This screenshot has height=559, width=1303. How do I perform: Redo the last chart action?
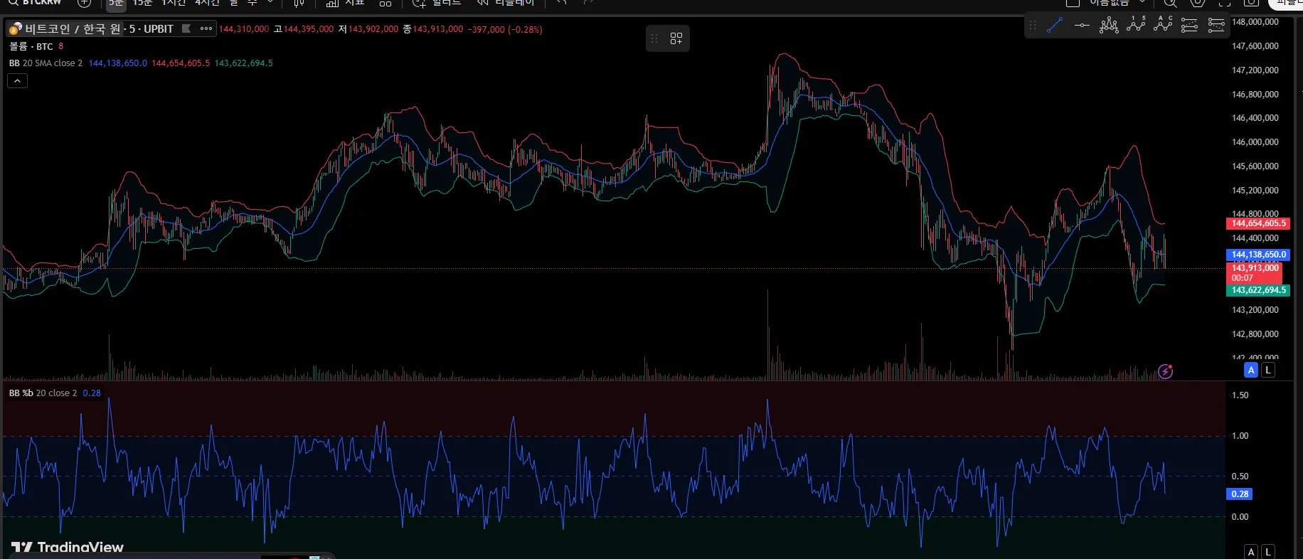tap(587, 3)
